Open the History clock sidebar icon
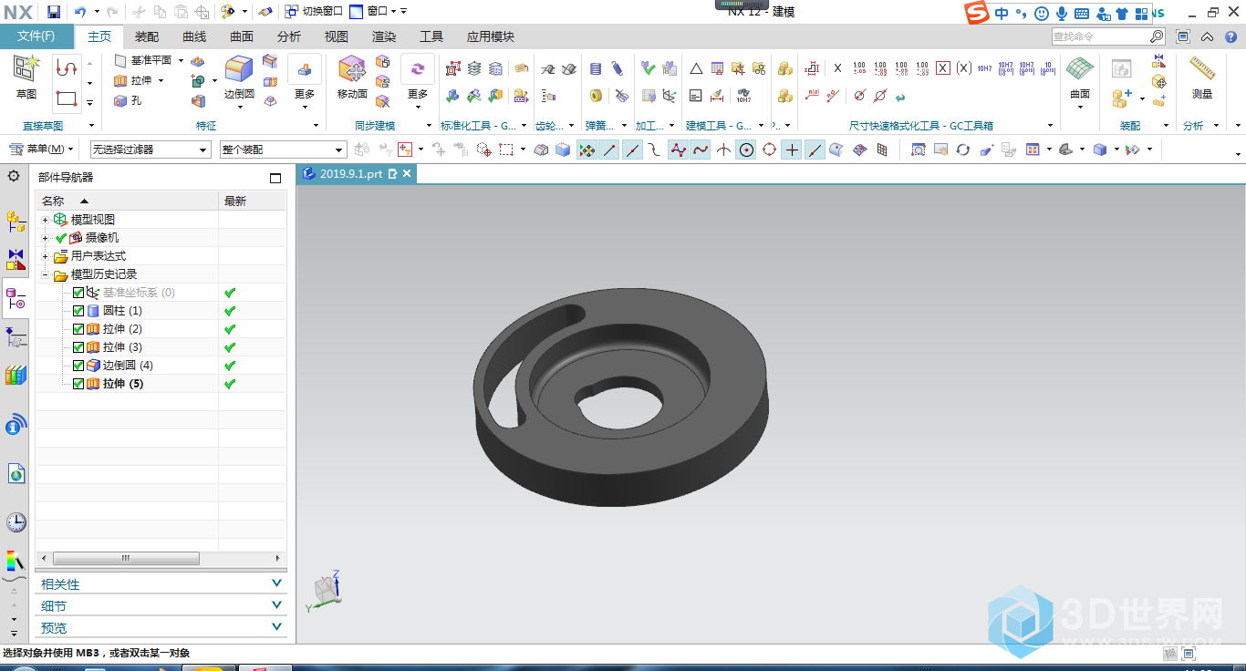1246x671 pixels. tap(16, 522)
